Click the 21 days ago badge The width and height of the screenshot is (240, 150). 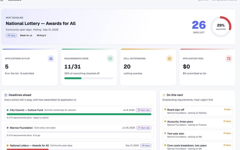pyautogui.click(x=144, y=128)
